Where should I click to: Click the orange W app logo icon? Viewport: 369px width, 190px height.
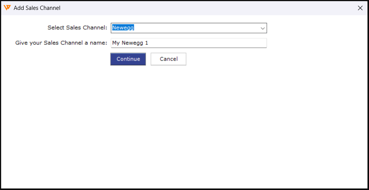pos(7,8)
